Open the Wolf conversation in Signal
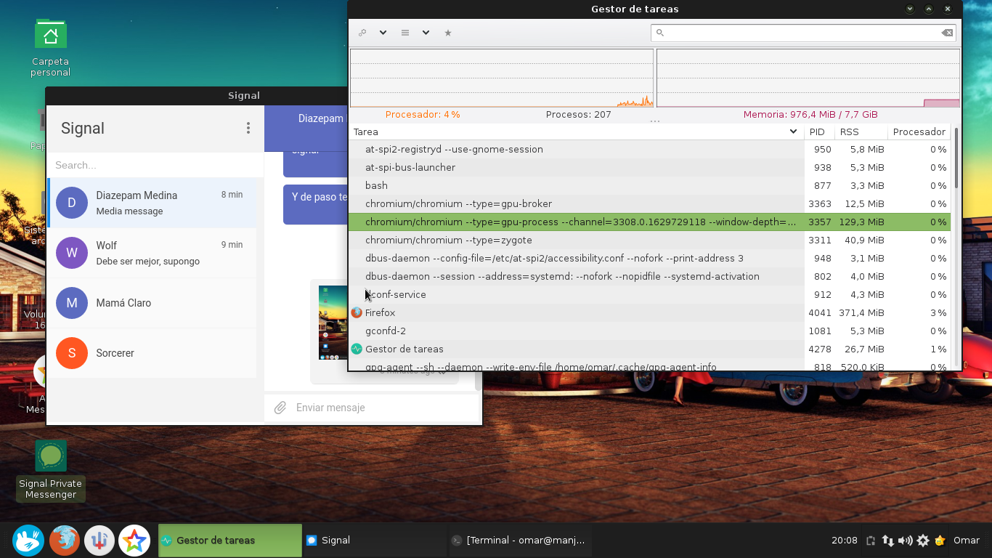992x558 pixels. [x=152, y=253]
